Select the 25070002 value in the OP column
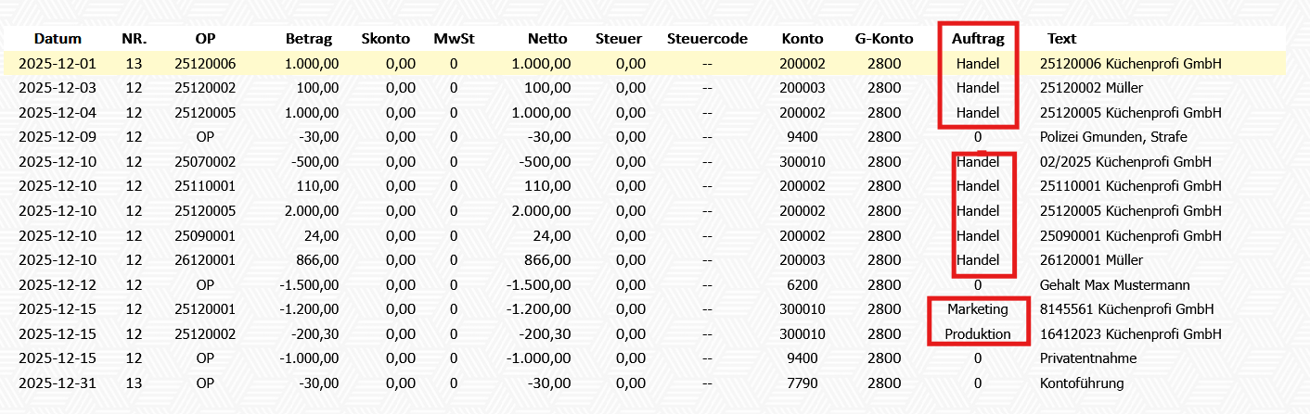1310x414 pixels. [205, 162]
